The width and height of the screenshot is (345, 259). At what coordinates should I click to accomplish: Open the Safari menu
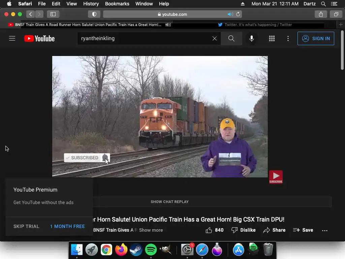pos(25,4)
